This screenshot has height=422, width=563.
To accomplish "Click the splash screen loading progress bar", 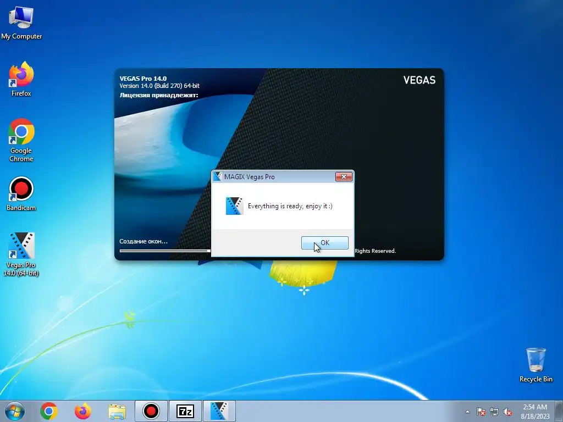I will 165,251.
